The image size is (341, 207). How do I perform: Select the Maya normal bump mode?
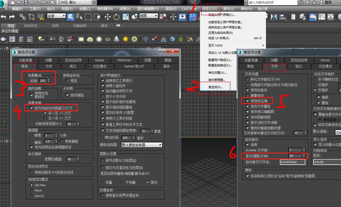pos(32,190)
